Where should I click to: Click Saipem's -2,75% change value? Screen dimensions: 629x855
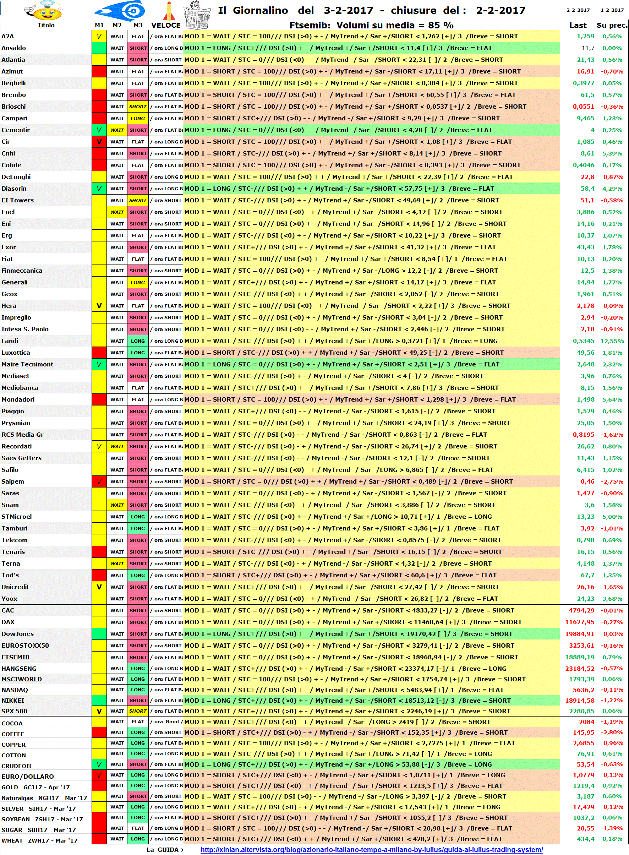pos(612,481)
